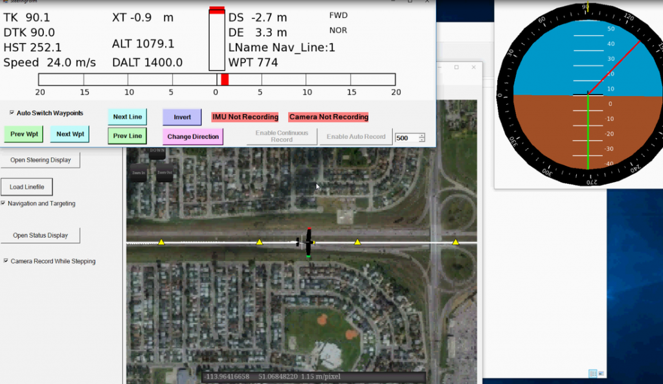The image size is (663, 384).
Task: Disable Camera Record While Stepping
Action: [6, 262]
